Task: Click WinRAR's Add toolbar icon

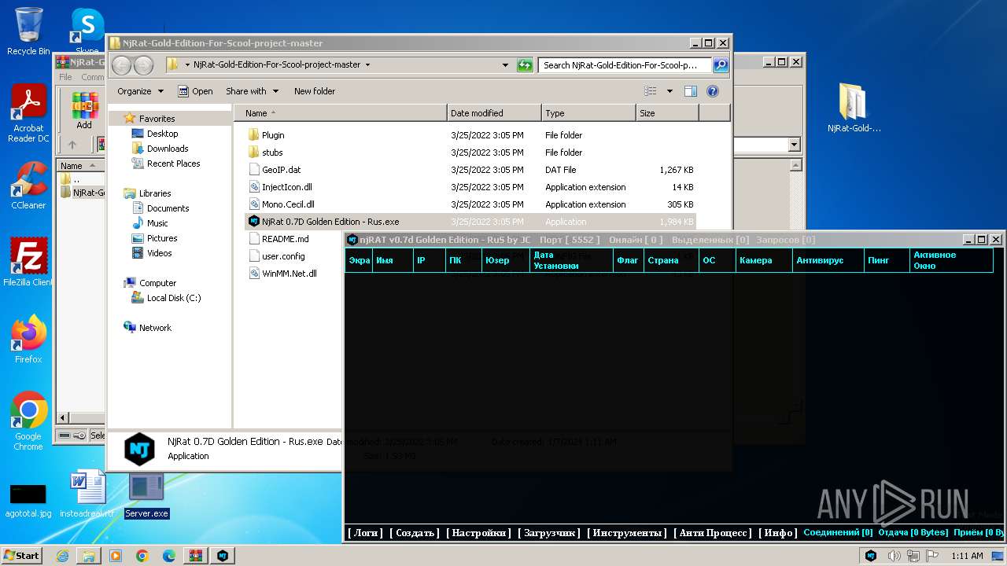Action: click(84, 111)
